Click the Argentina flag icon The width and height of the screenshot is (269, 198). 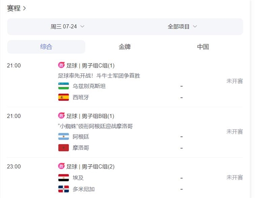point(63,137)
